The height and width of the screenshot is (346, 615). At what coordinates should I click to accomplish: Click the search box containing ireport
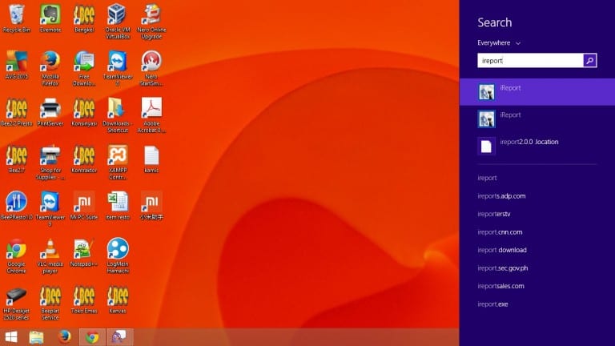click(x=530, y=60)
